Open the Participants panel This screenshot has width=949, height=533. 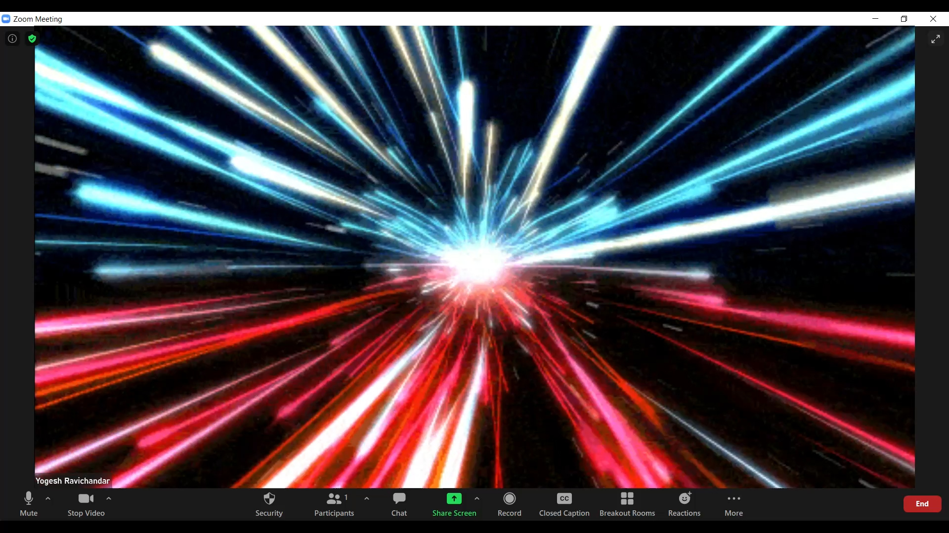point(334,504)
